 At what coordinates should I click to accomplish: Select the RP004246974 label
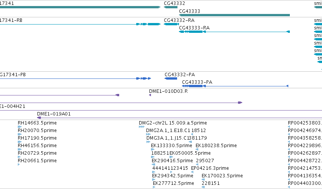click(x=305, y=131)
